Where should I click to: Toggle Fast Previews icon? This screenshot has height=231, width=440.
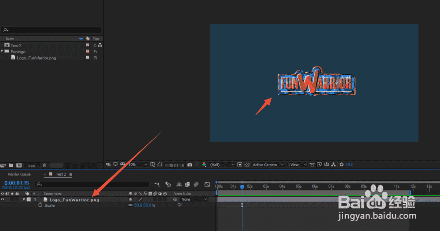(319, 165)
